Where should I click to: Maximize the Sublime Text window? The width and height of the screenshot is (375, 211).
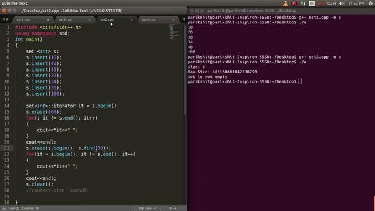(x=15, y=11)
